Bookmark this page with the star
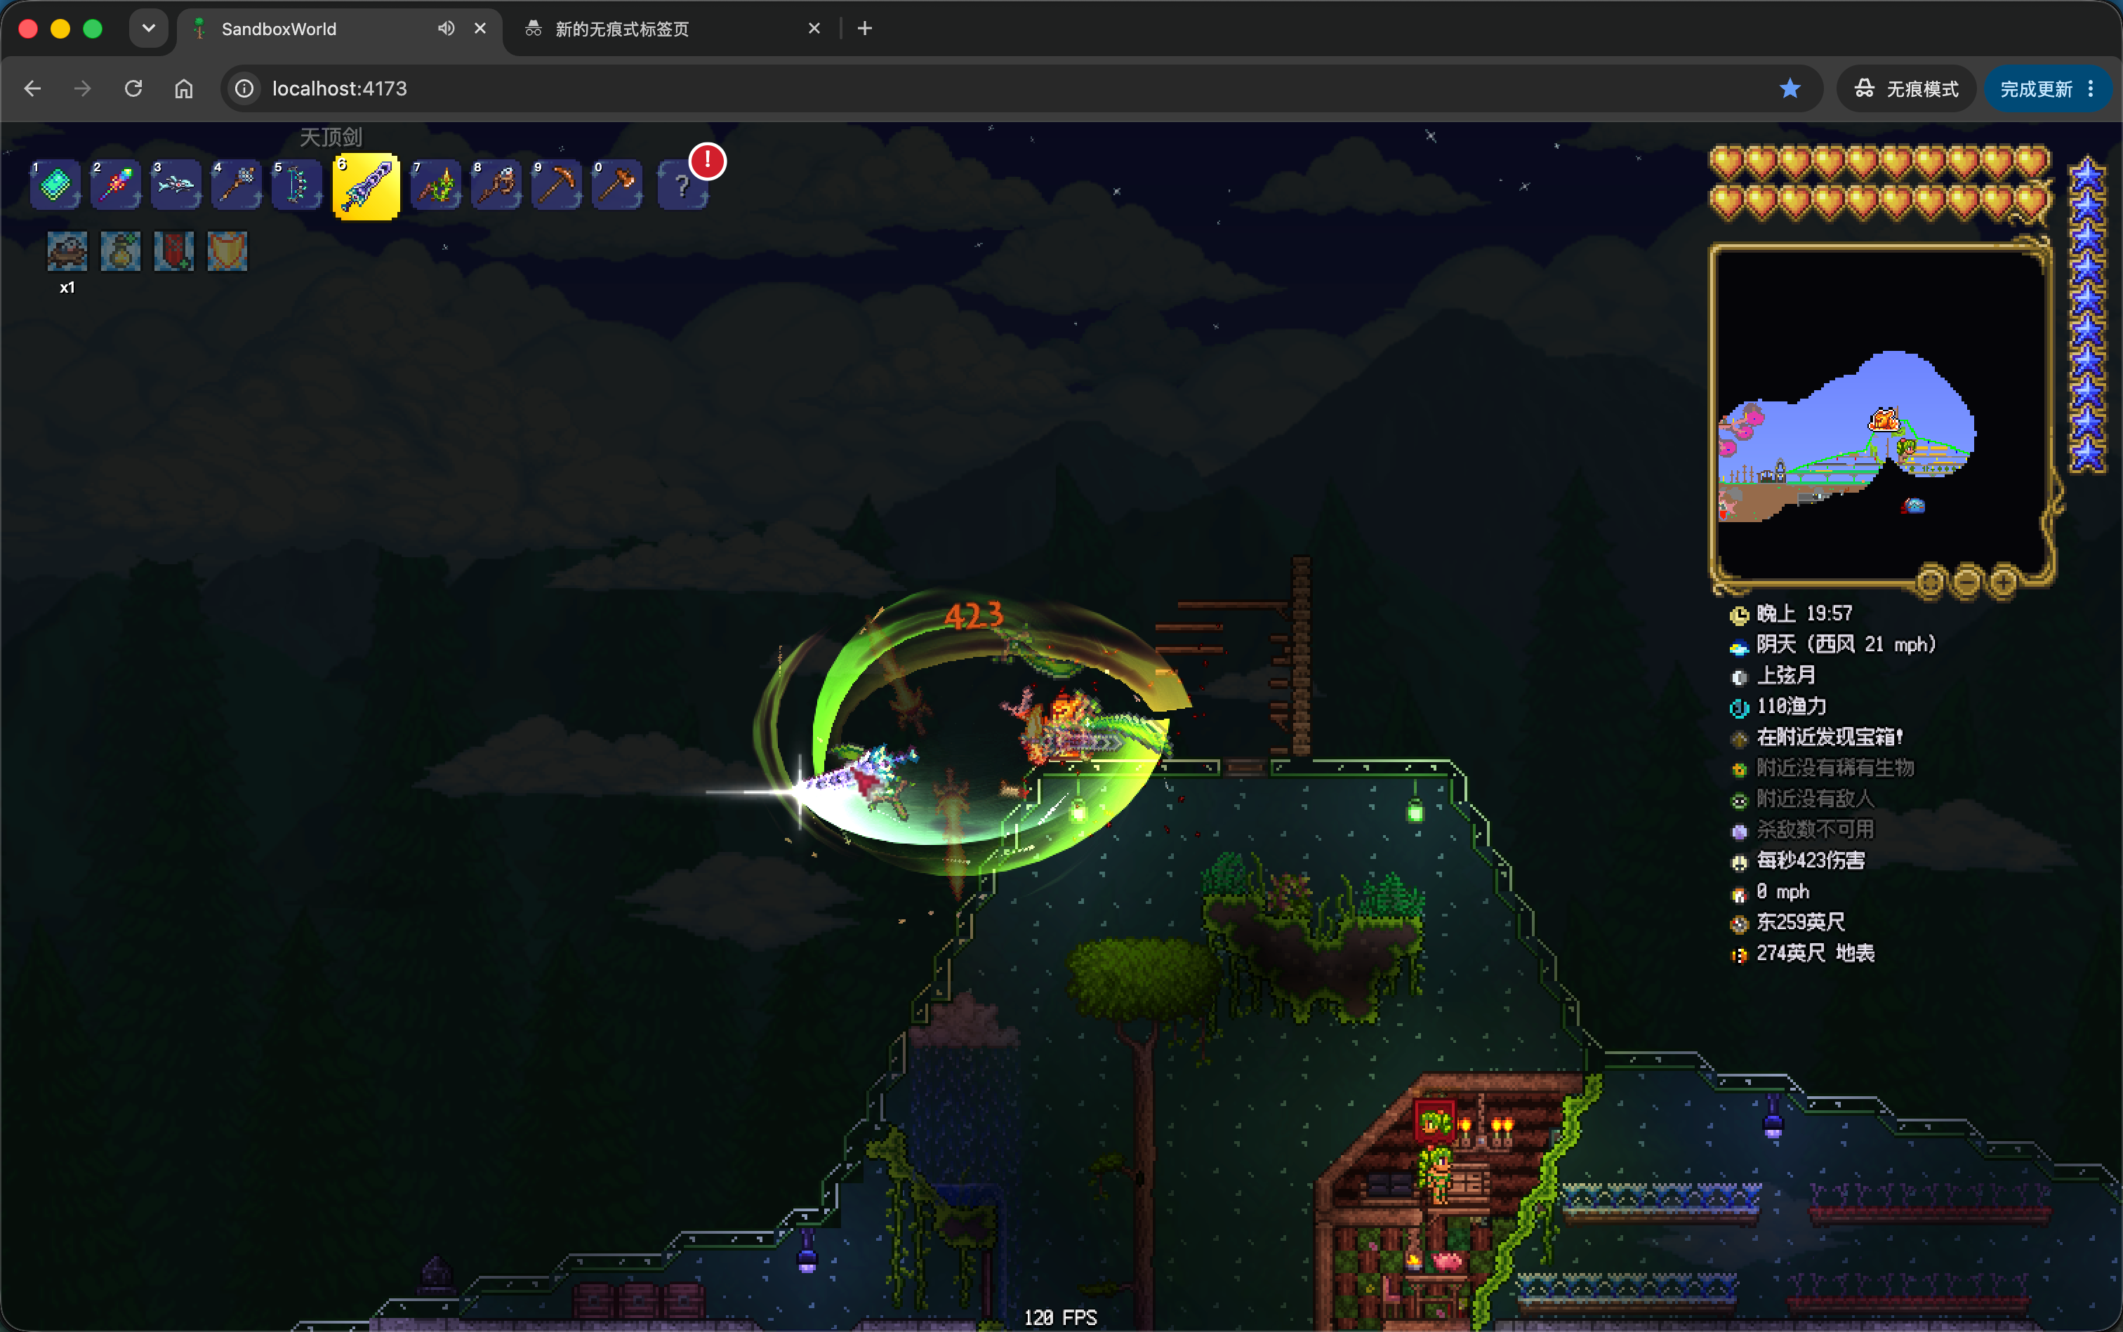 (x=1790, y=89)
